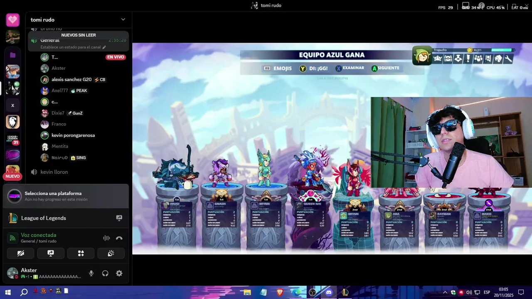
Task: Open the League of Legends activity entry
Action: click(66, 218)
